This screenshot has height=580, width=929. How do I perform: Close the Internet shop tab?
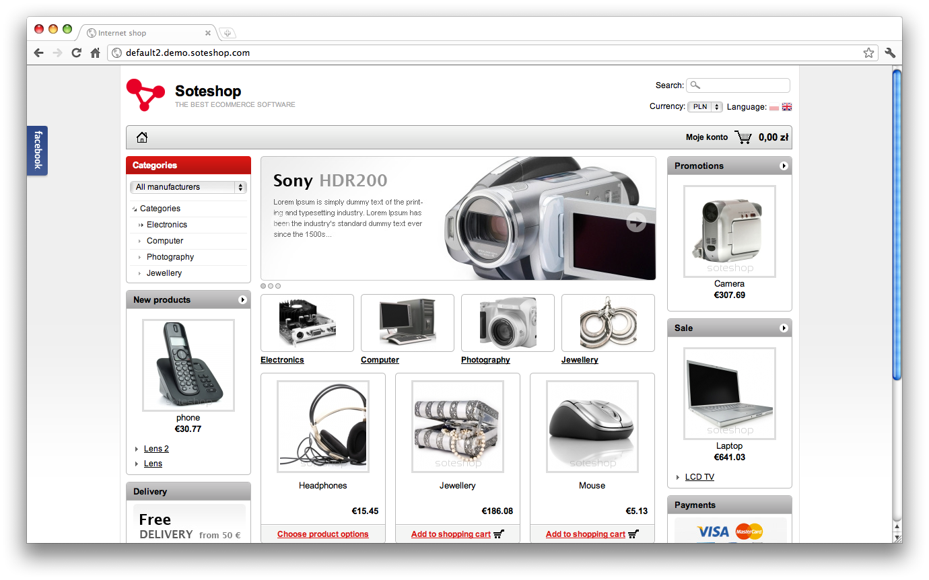click(x=208, y=33)
